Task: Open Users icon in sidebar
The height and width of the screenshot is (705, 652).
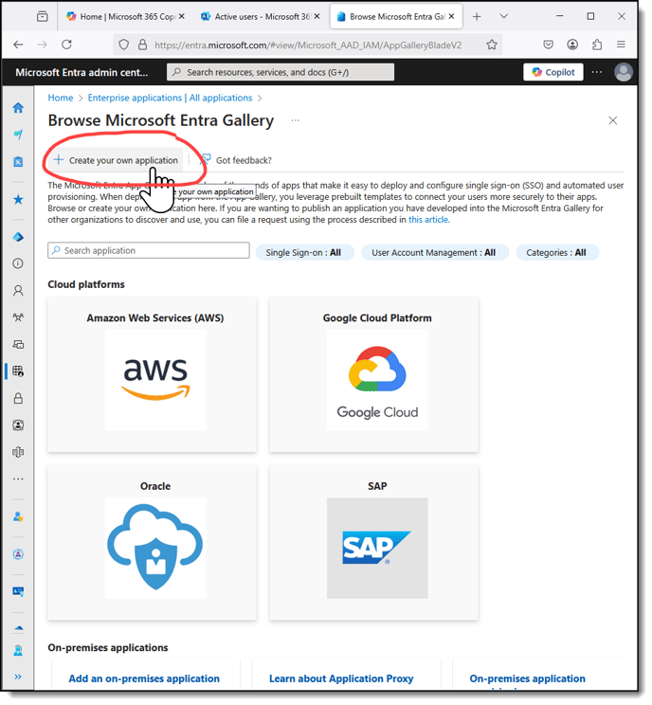Action: (18, 291)
